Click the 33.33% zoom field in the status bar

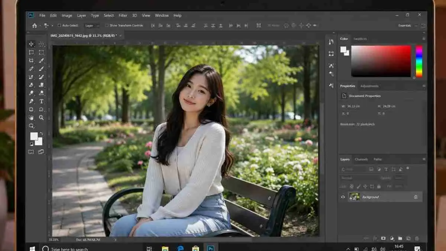[x=54, y=239]
